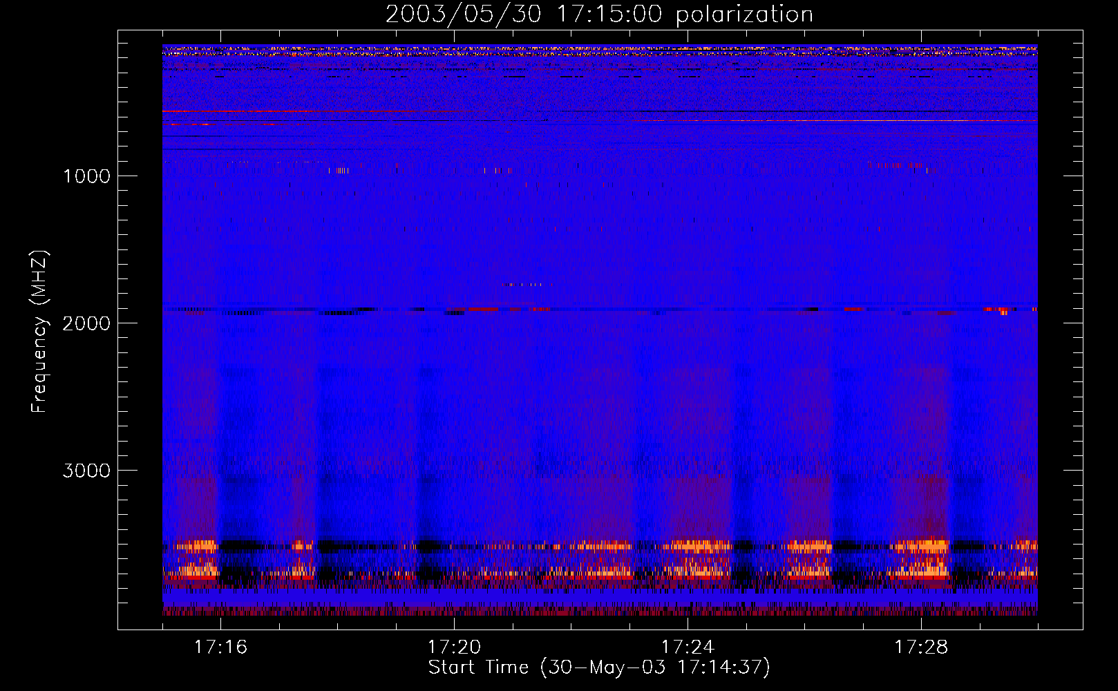Click the "Start Time (30-May-03 17:14:37)" label
The height and width of the screenshot is (691, 1118).
599,668
